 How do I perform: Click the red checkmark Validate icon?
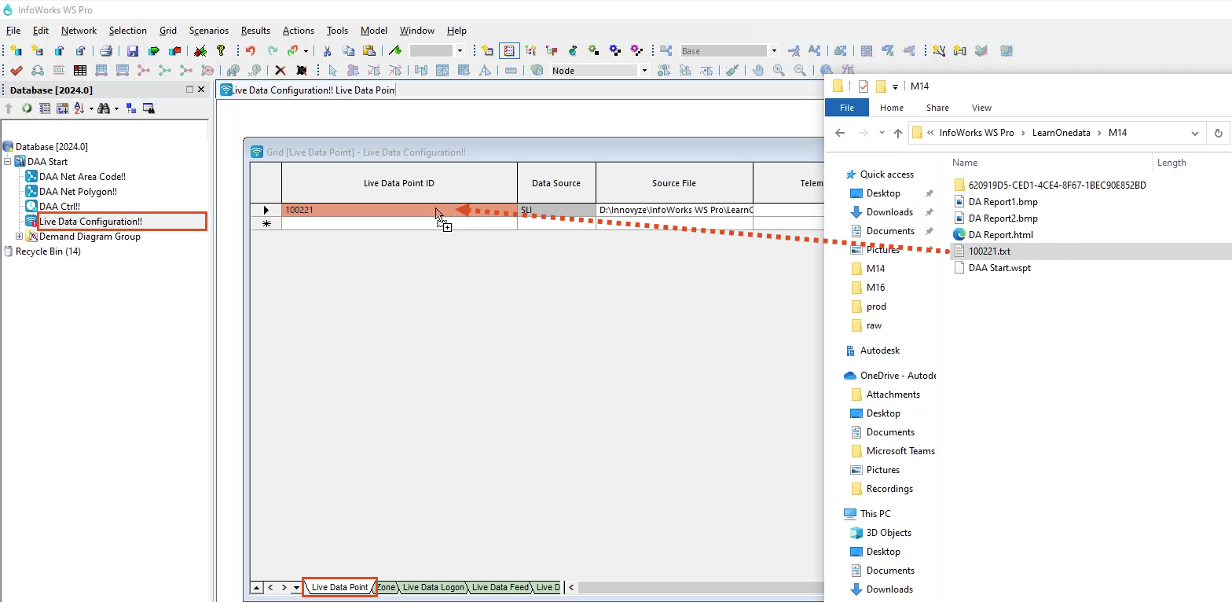[16, 71]
